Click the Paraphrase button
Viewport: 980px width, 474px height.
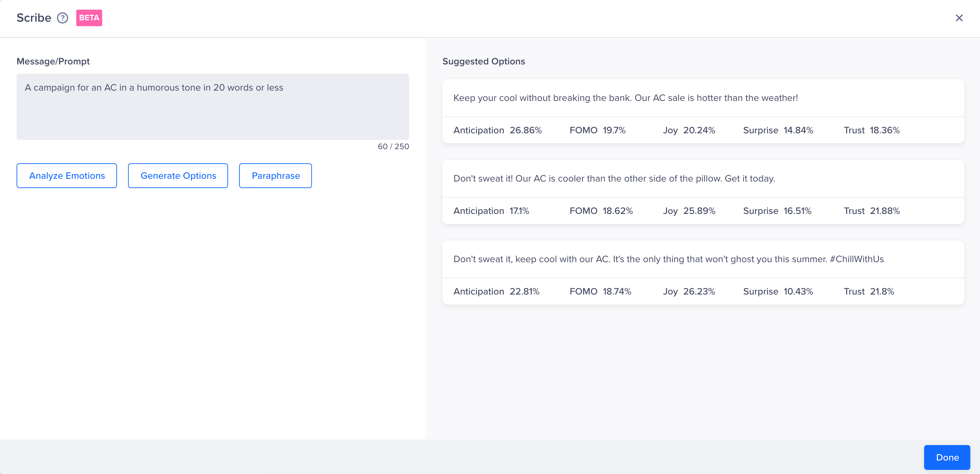point(275,175)
